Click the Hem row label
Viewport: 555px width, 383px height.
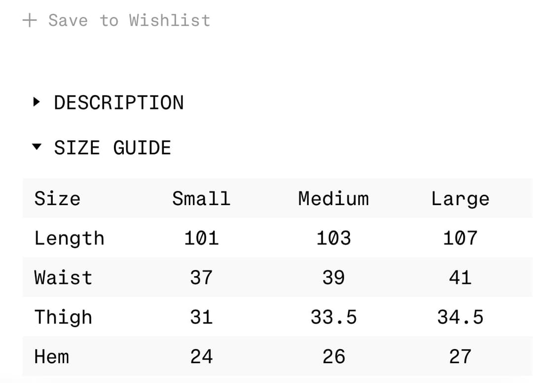51,356
